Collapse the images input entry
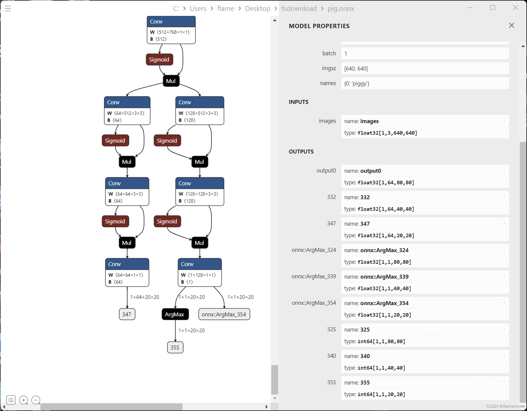527x411 pixels. tap(504, 121)
